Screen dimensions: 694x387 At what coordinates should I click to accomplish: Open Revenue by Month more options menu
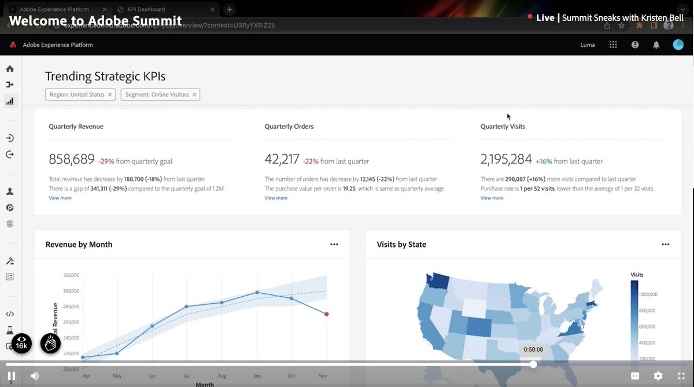(x=334, y=245)
